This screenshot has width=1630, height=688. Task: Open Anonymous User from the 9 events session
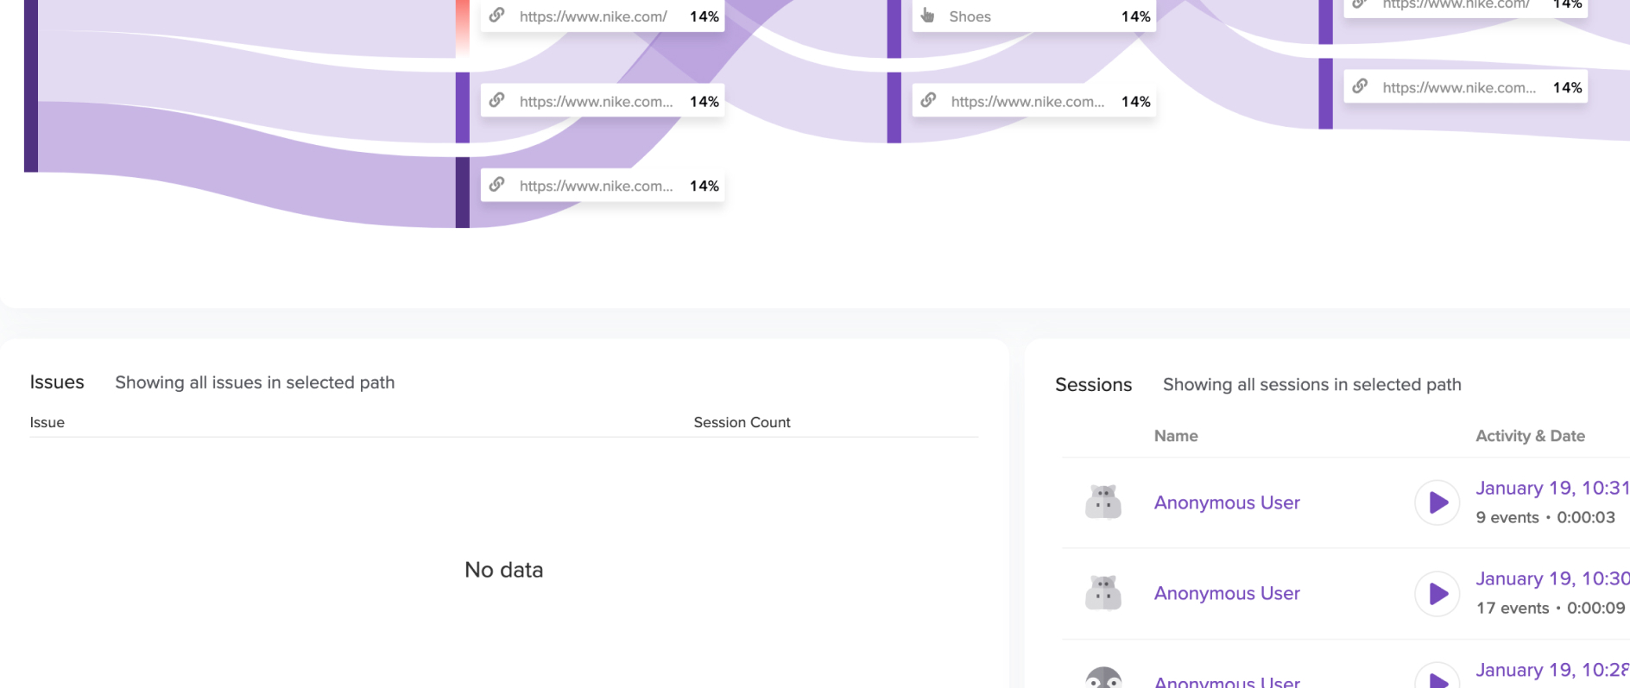[x=1227, y=502]
